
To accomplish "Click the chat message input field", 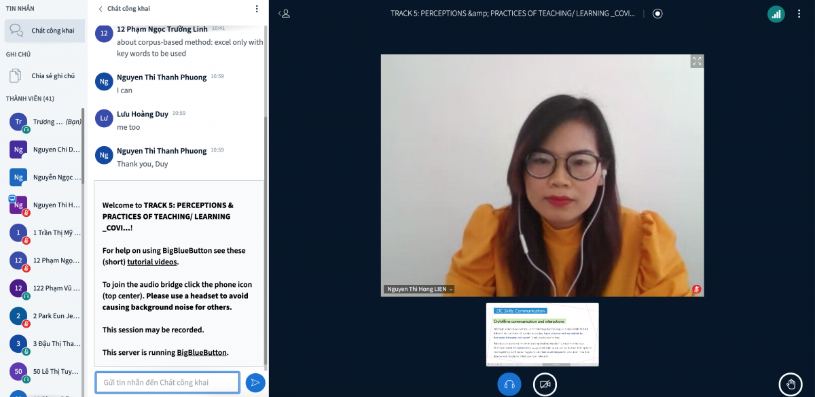I will (x=167, y=383).
